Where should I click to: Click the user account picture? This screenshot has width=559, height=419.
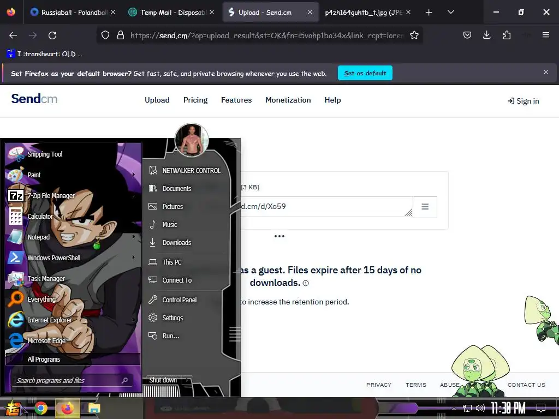192,140
